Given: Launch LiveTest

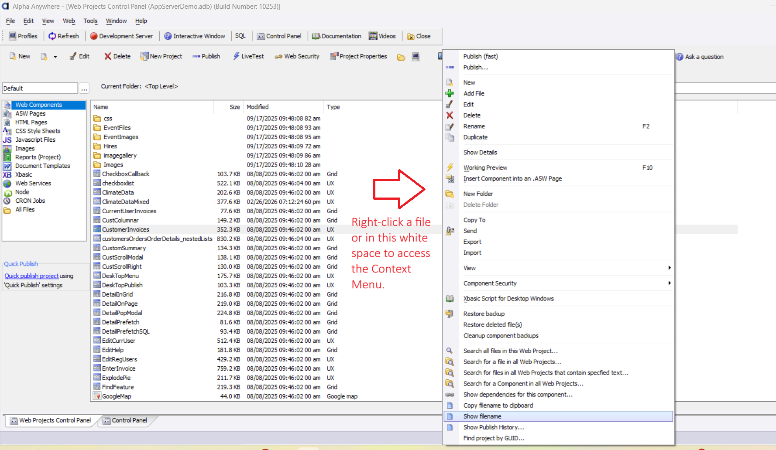Looking at the screenshot, I should (248, 56).
